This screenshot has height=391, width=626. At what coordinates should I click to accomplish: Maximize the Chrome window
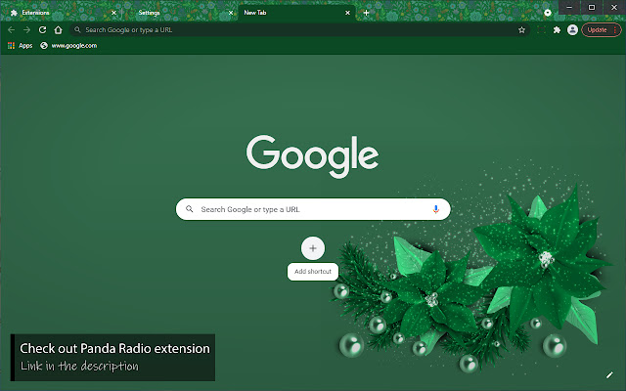point(592,7)
